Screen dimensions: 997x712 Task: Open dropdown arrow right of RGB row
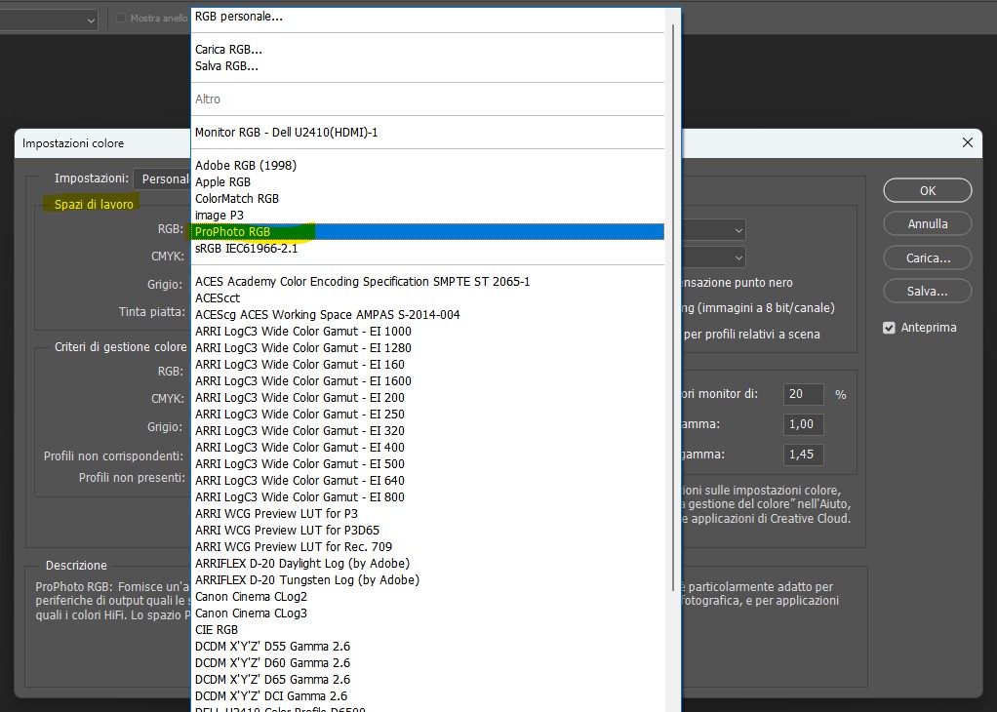click(x=738, y=230)
